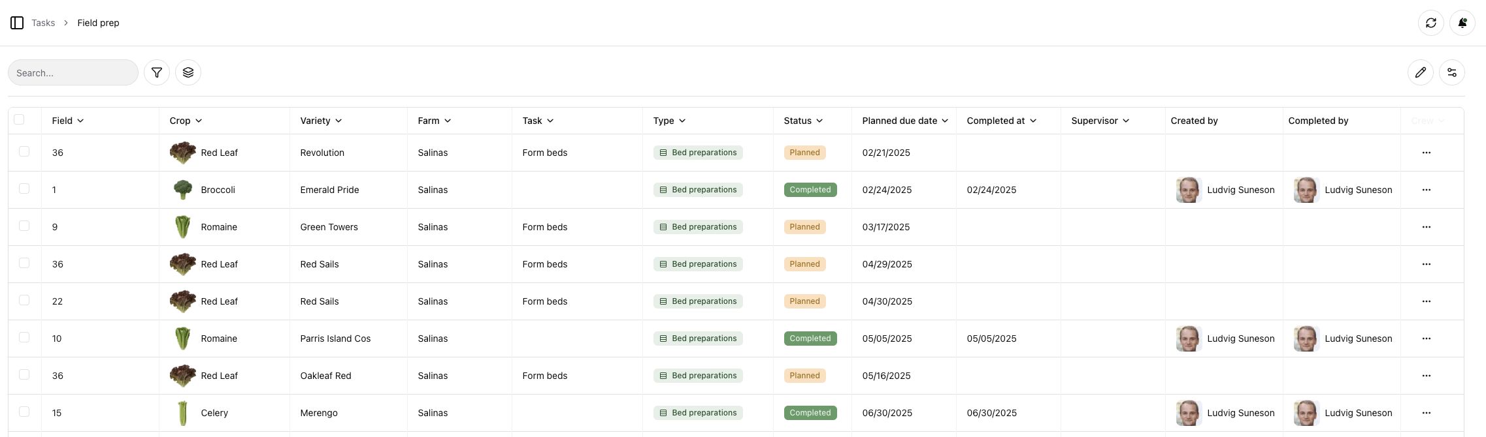Open the Supervisor column header dropdown

(x=1100, y=121)
